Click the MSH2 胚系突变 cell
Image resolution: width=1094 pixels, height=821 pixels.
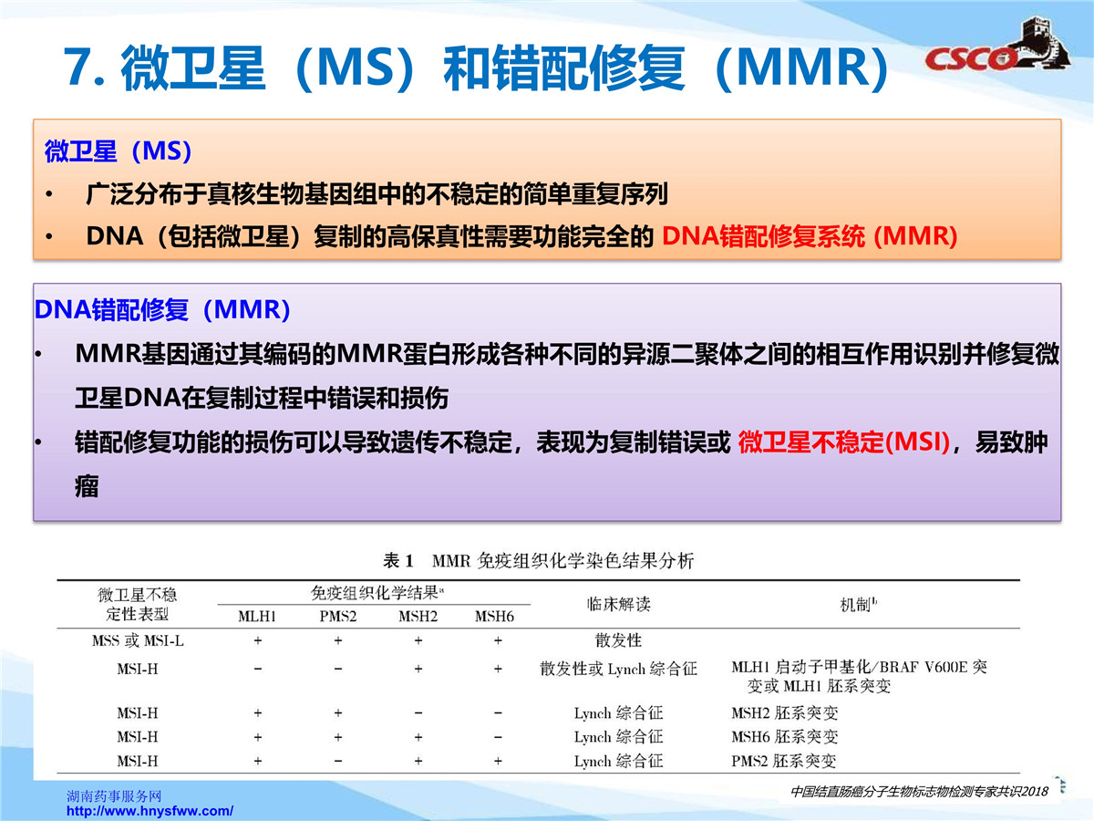[x=784, y=713]
